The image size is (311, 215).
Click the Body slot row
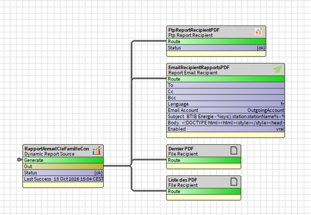click(226, 123)
